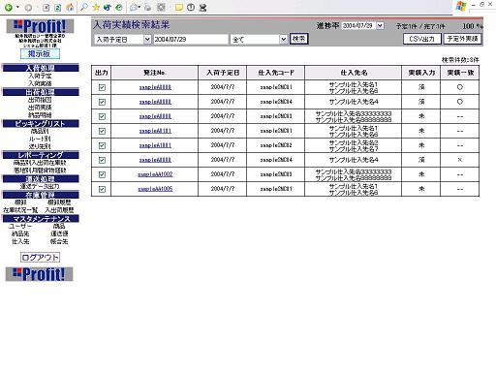
Task: Open 入出荷履歴 in sidebar
Action: [x=59, y=210]
